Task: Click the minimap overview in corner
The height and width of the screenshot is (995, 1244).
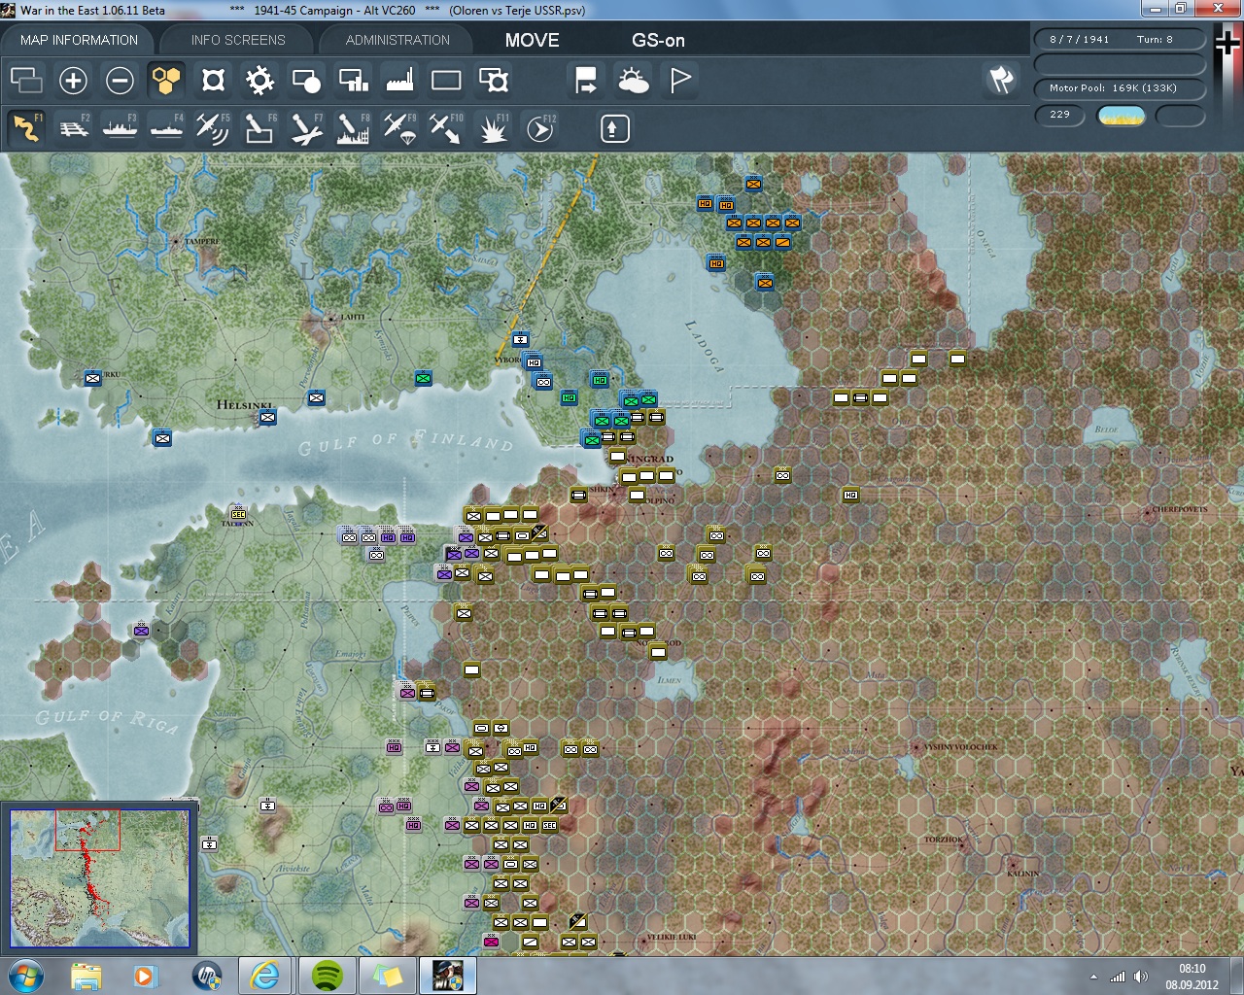Action: pyautogui.click(x=99, y=877)
